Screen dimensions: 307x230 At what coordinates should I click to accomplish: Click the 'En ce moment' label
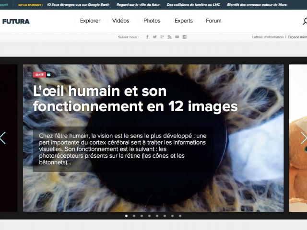point(31,5)
